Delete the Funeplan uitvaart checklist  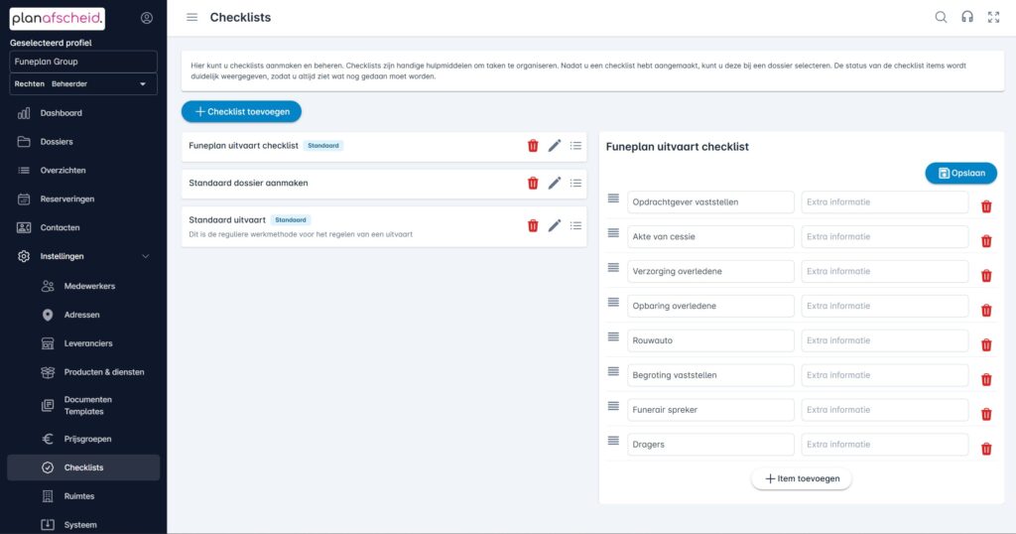pyautogui.click(x=533, y=146)
